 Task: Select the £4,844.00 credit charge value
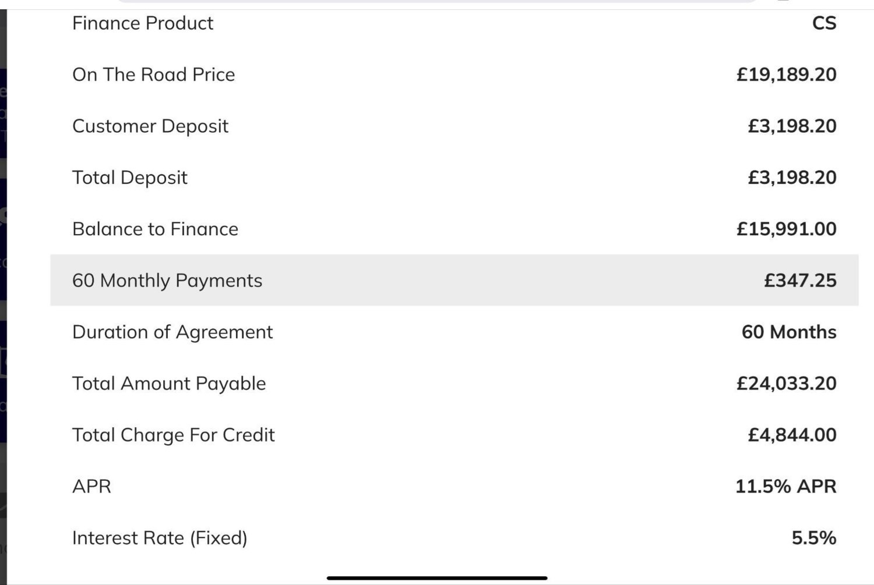click(x=792, y=435)
